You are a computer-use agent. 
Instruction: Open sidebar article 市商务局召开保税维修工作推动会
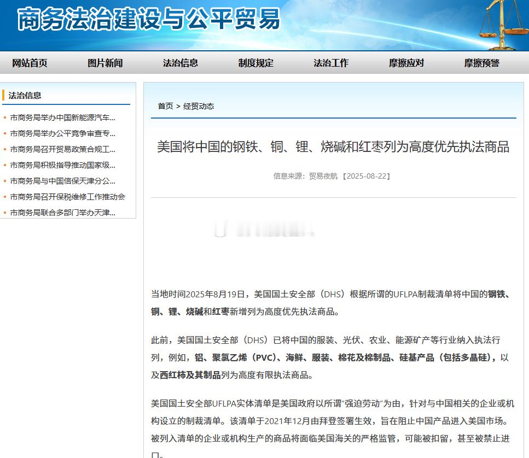(67, 197)
